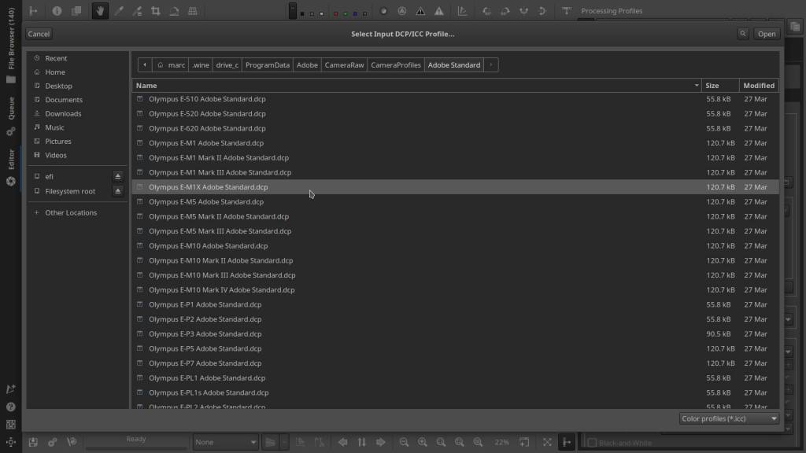Select Olympus E-510 Adobe Standard.dcp
This screenshot has width=806, height=453.
(456, 98)
